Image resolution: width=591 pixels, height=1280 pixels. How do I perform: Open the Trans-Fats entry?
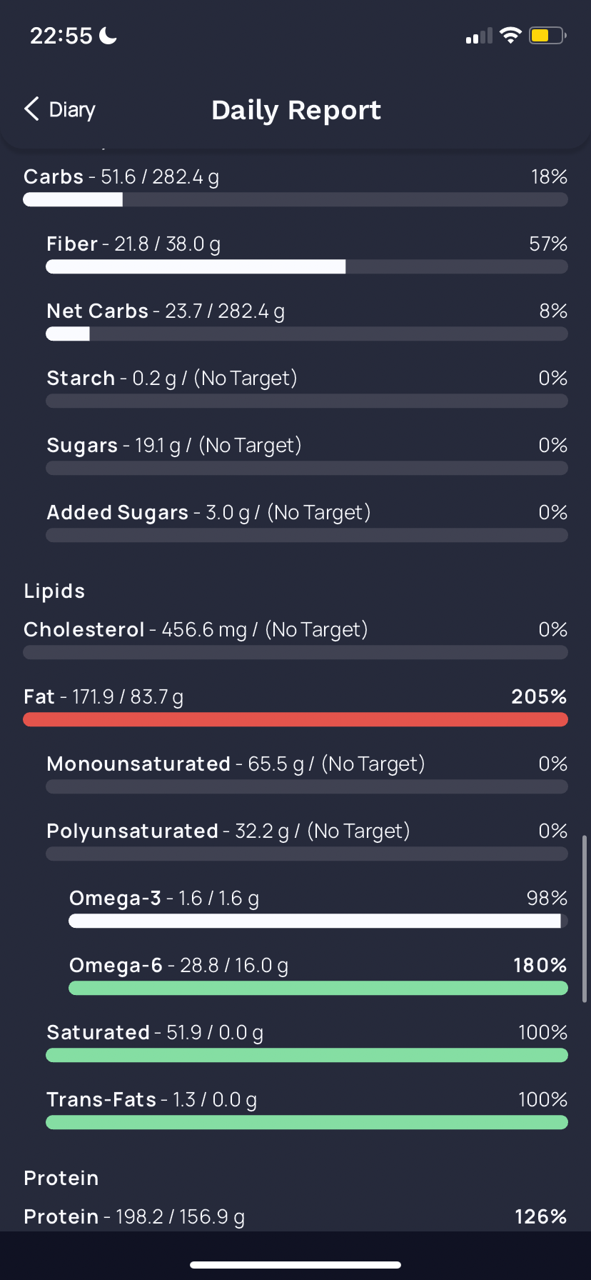click(307, 1110)
